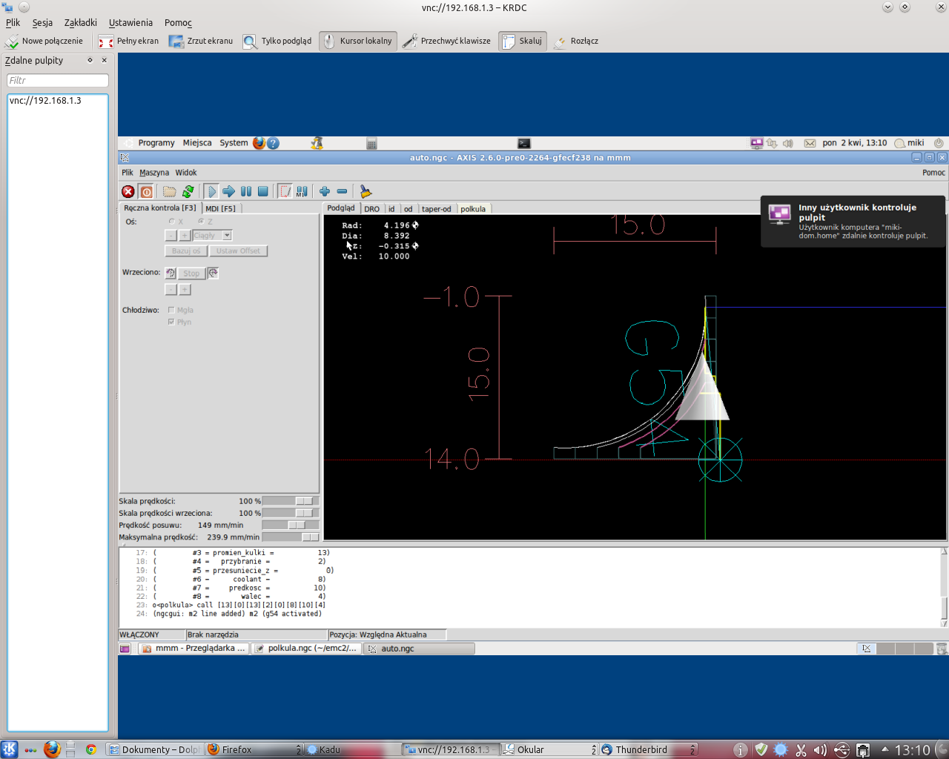
Task: Toggle Przechwyć klawisze key grabbing
Action: (447, 41)
